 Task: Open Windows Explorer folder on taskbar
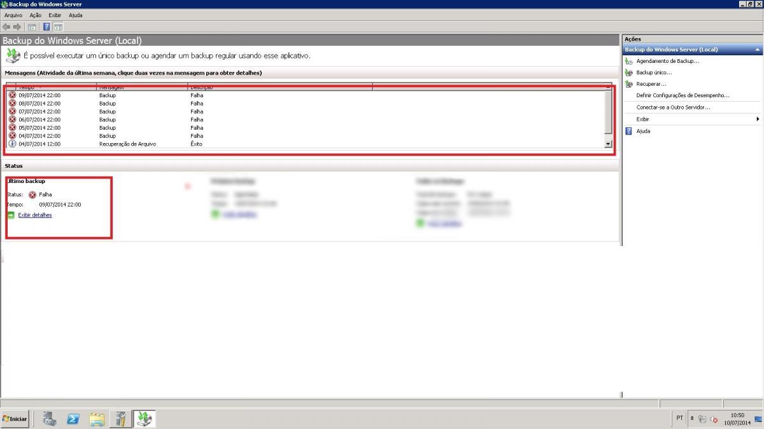tap(97, 418)
